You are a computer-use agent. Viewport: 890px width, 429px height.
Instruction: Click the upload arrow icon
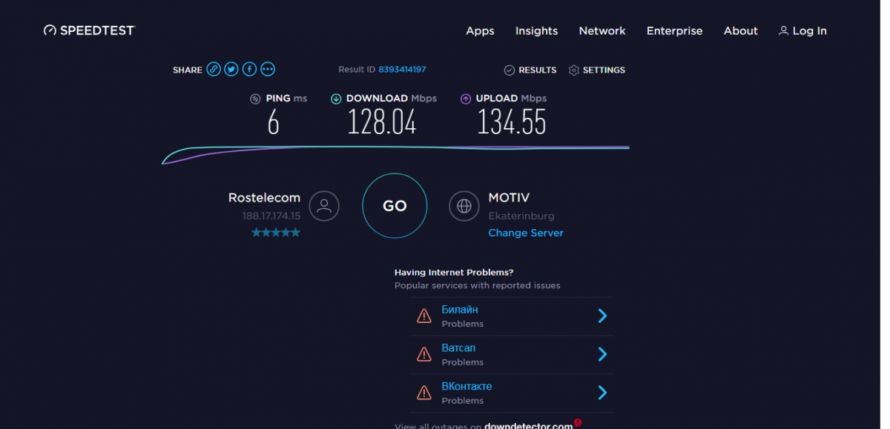466,99
